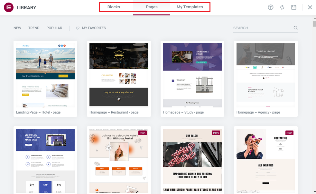The height and width of the screenshot is (194, 316).
Task: Switch to the Pages tab
Action: (152, 7)
